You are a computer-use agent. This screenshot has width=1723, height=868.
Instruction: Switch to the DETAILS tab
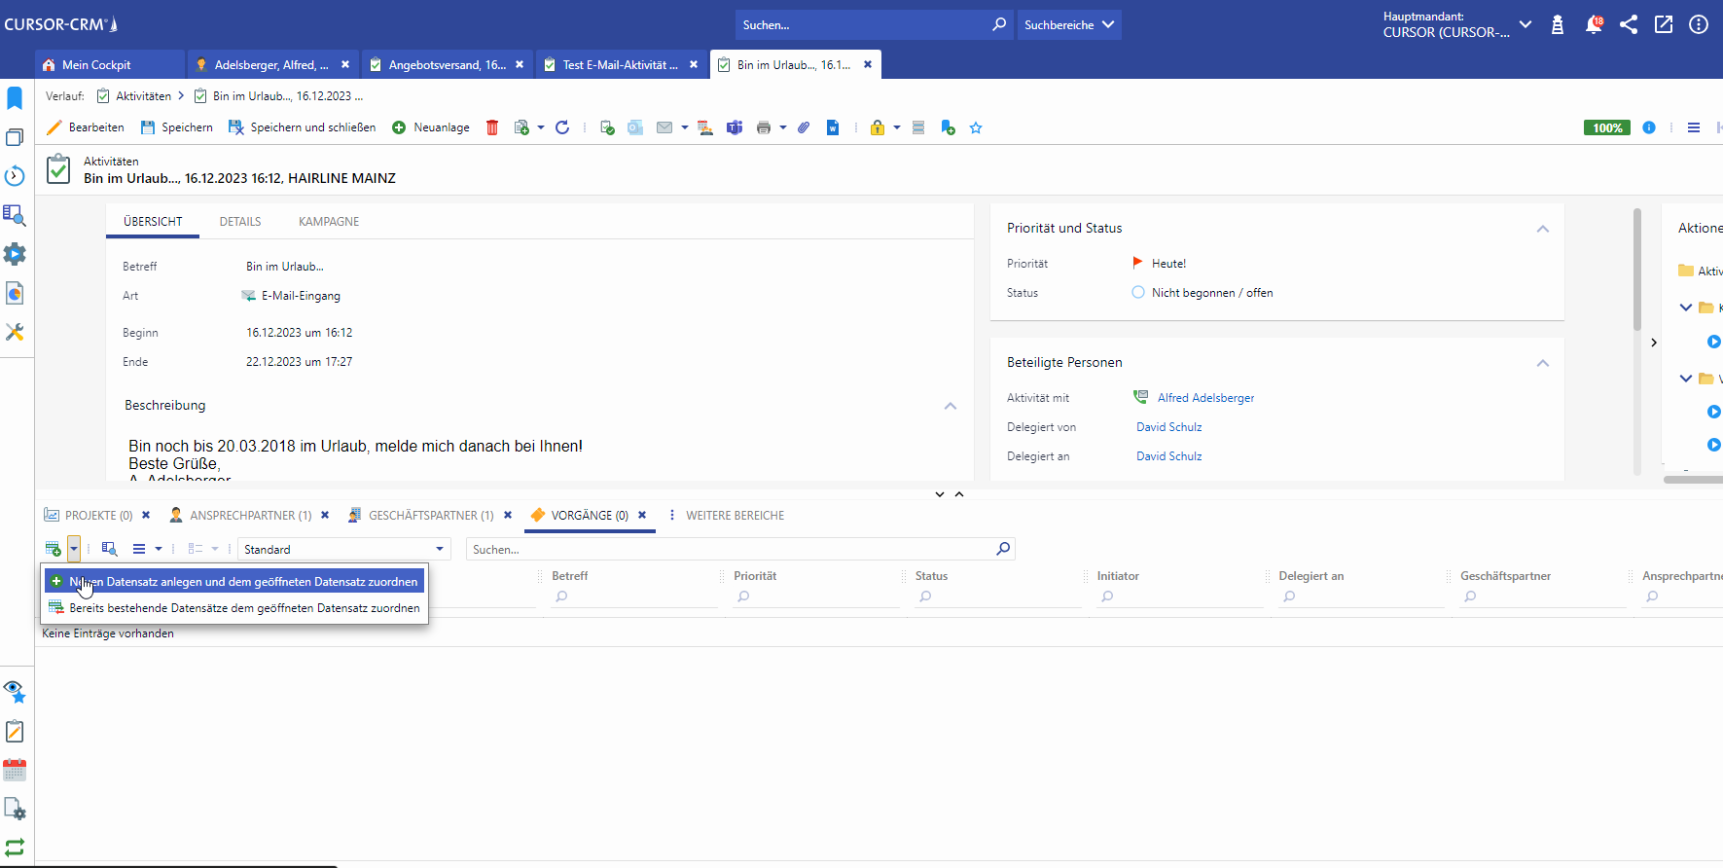240,222
